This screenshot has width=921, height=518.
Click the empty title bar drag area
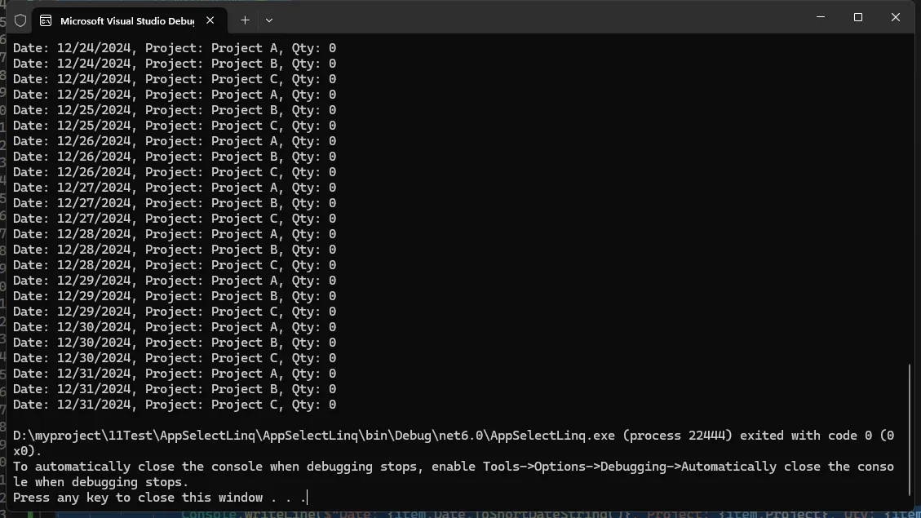pyautogui.click(x=530, y=18)
